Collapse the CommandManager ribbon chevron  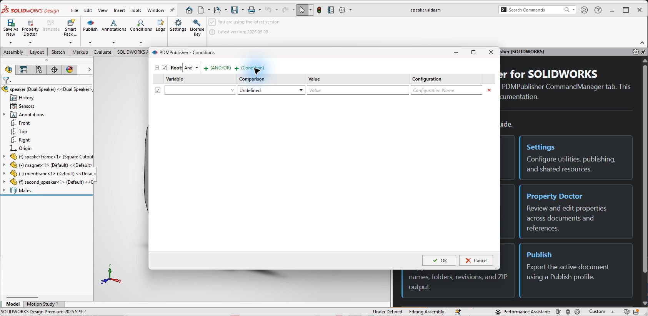pos(642,43)
